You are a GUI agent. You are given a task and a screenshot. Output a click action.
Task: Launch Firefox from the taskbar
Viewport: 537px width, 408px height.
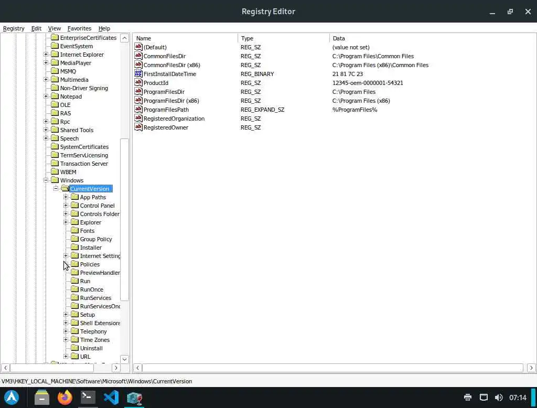pyautogui.click(x=65, y=398)
